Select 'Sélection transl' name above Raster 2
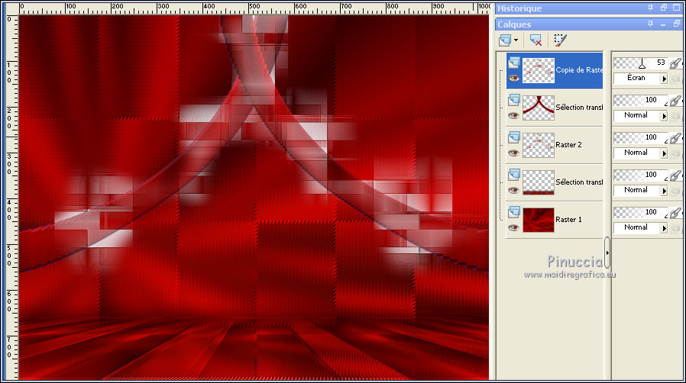This screenshot has width=686, height=383. 579,107
